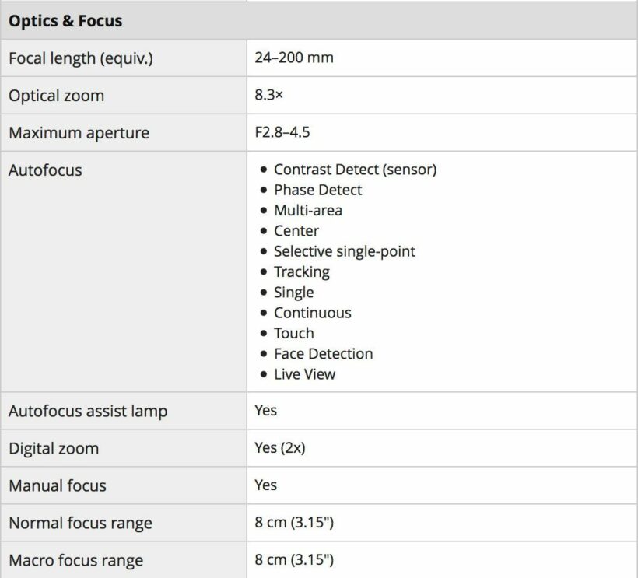Viewport: 638px width, 578px height.
Task: Select the Face Detection list item
Action: click(x=323, y=353)
